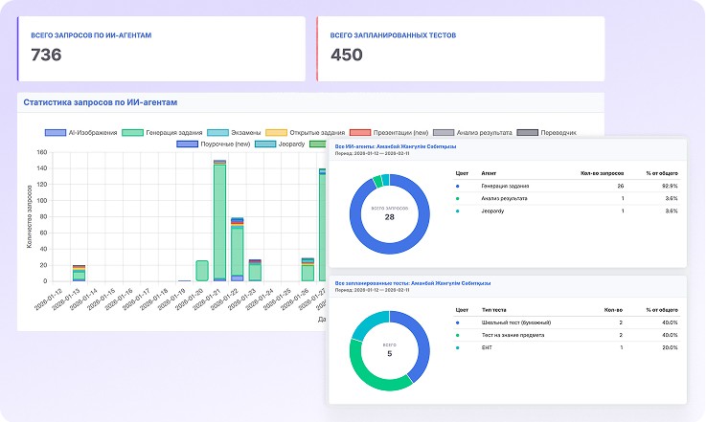Toggle the Экзамены legend series

coord(234,132)
